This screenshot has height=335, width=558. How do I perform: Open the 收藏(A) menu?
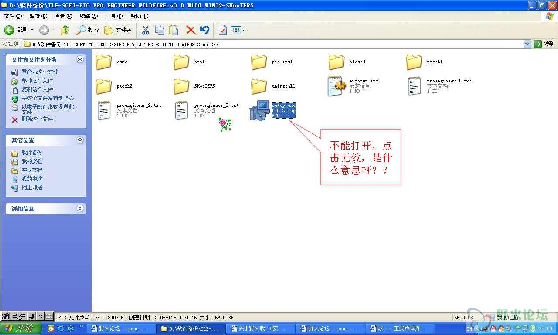(88, 16)
